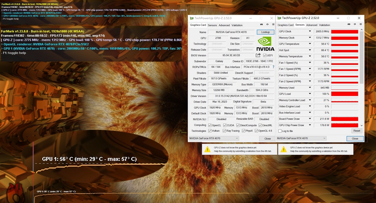Screen dimensions: 376x203
Task: Open the GPU Load sensor dropdown arrow
Action: (x=310, y=94)
